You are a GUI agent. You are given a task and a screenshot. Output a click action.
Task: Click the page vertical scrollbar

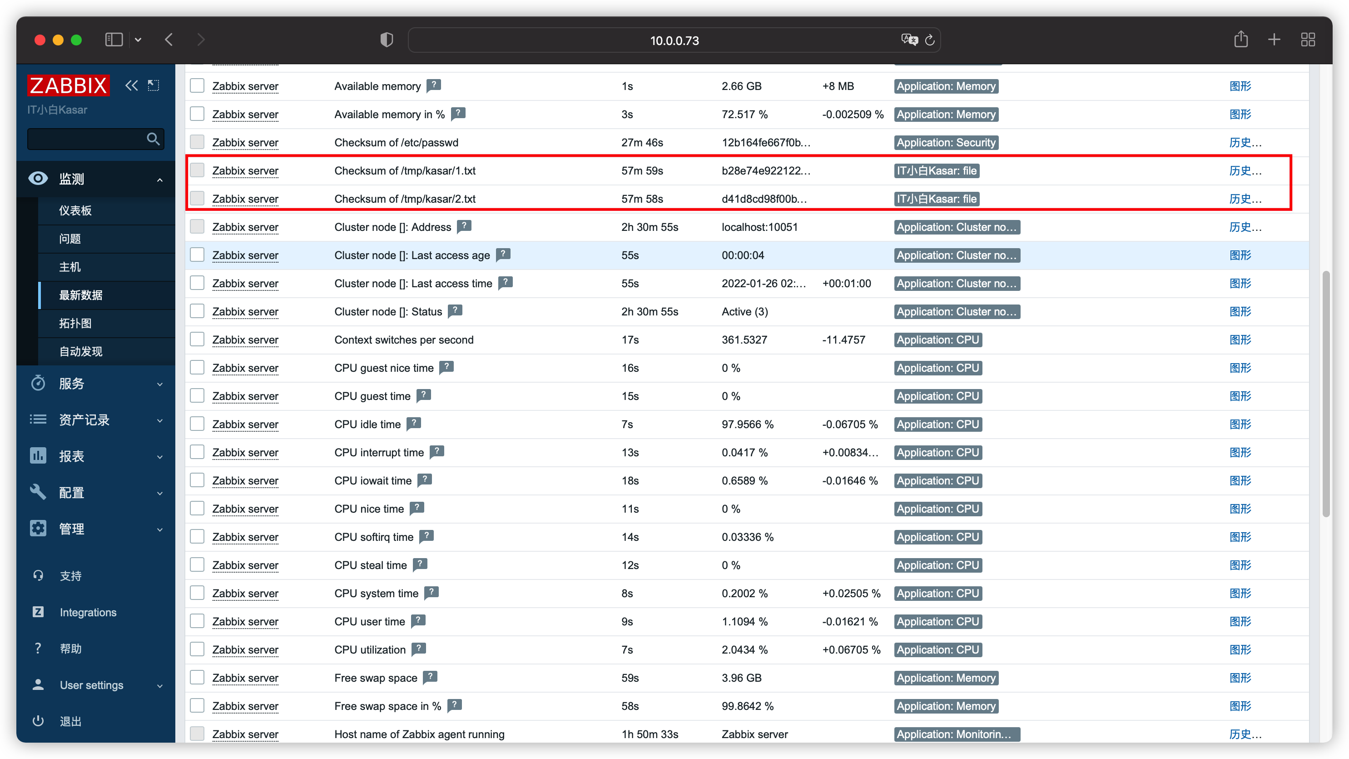[x=1326, y=393]
